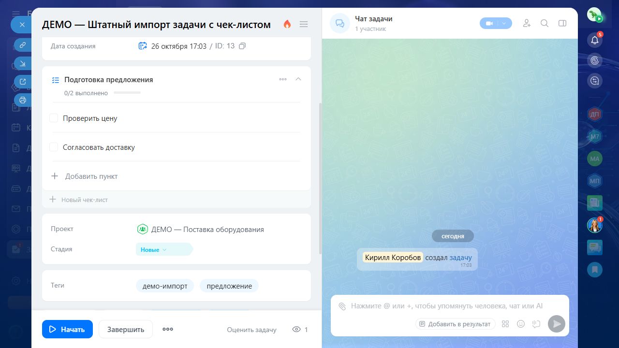Search within the task chat
Screen dimensions: 619x348
(545, 23)
